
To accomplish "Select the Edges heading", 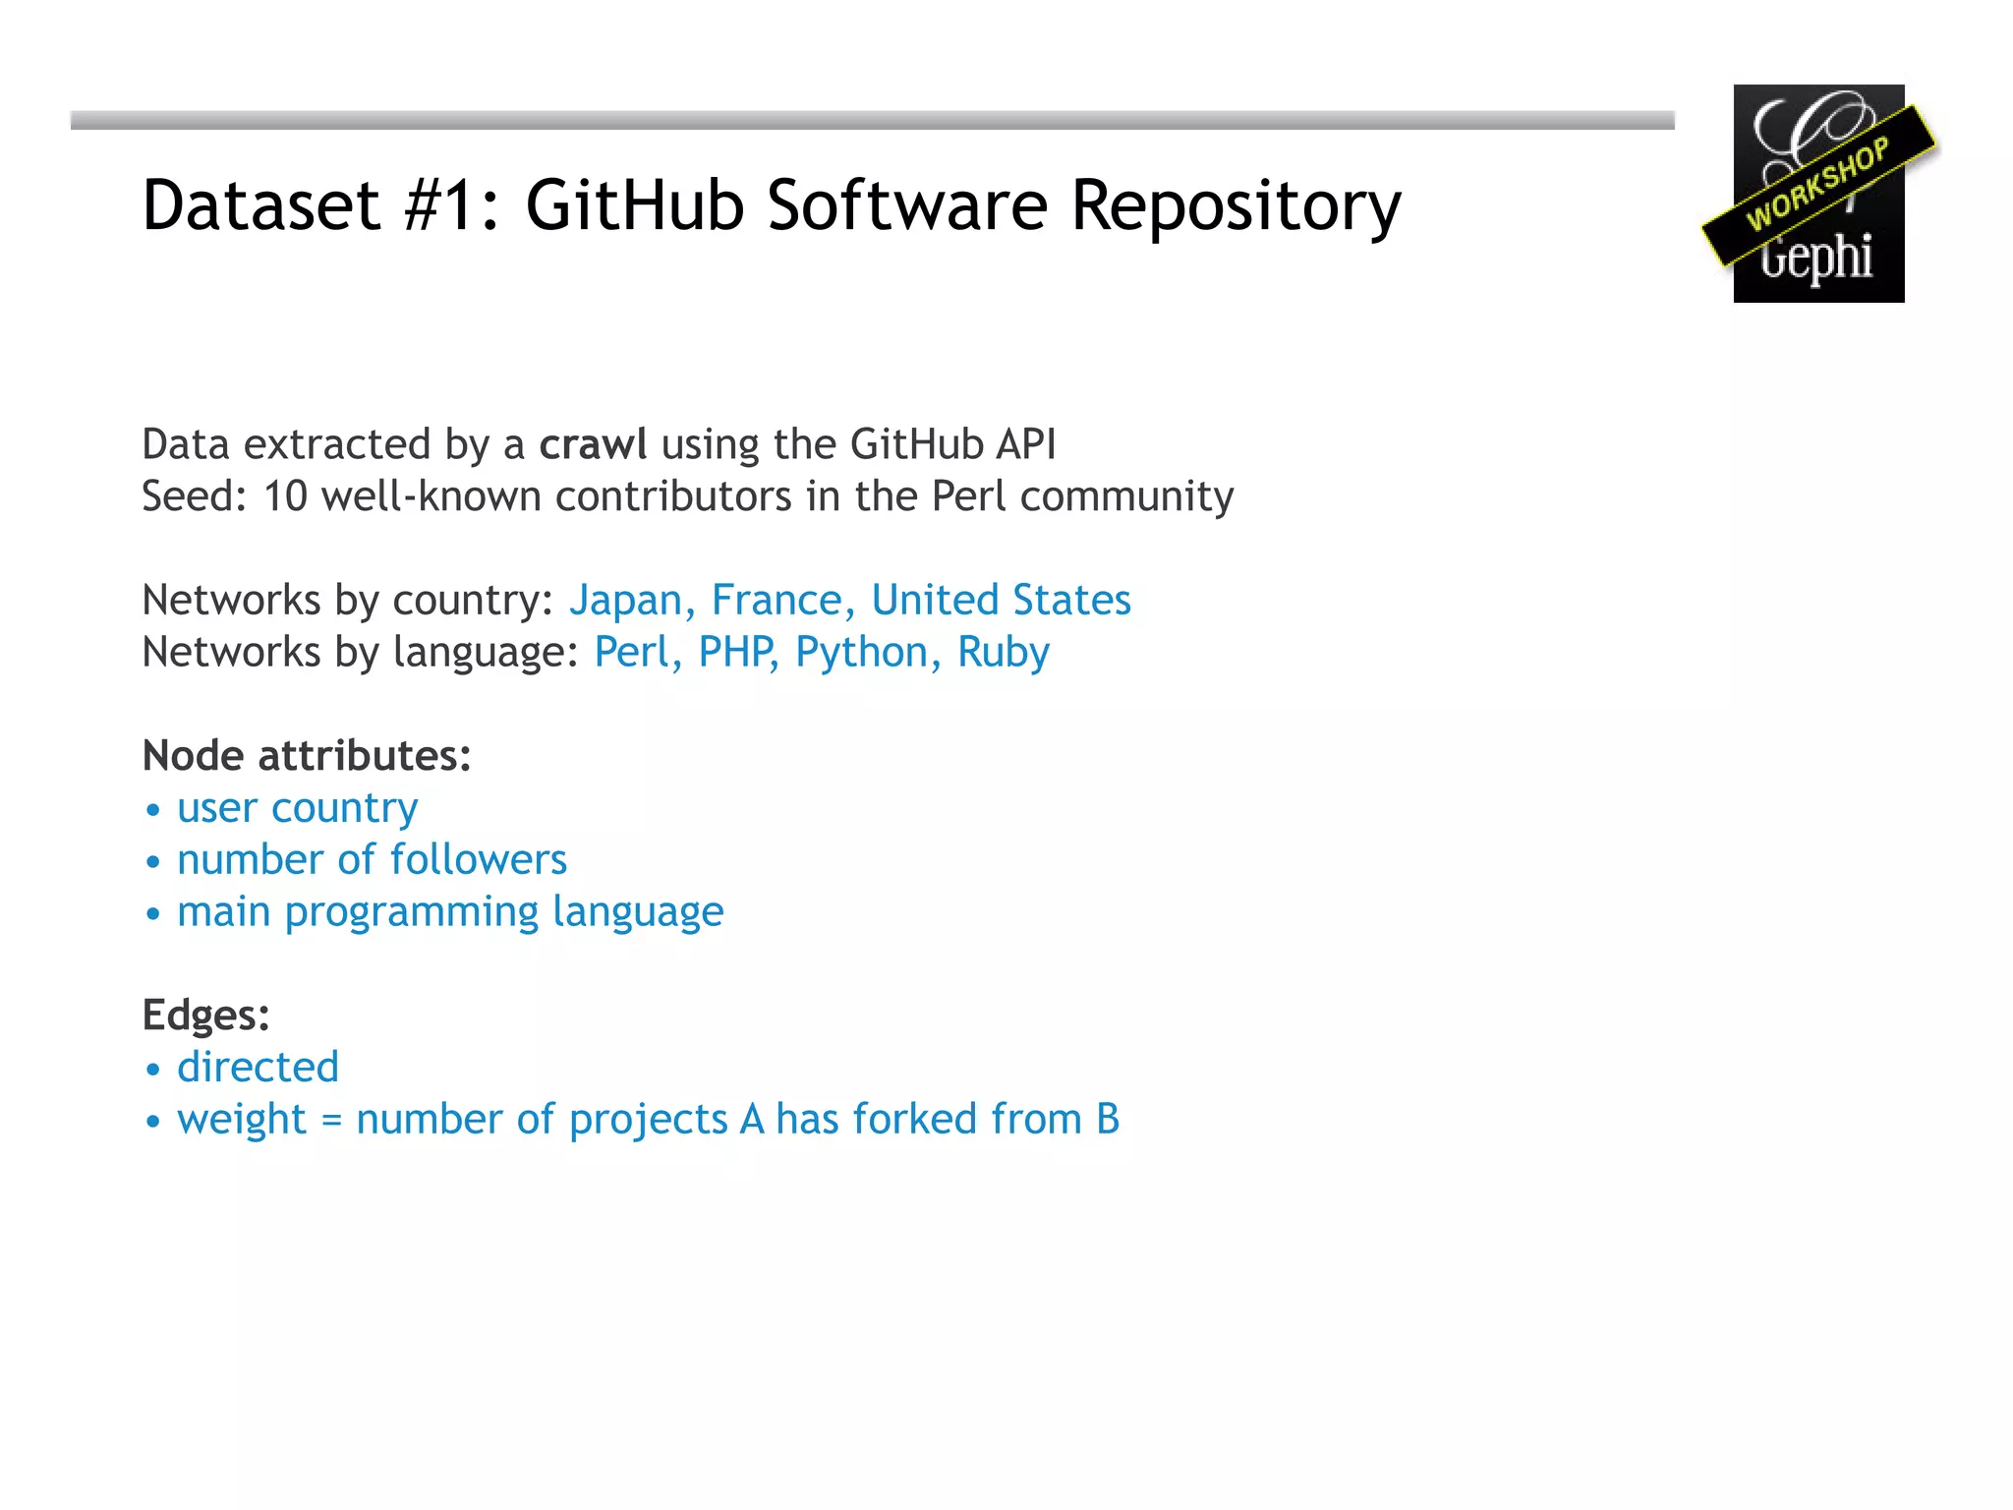I will [x=205, y=1015].
